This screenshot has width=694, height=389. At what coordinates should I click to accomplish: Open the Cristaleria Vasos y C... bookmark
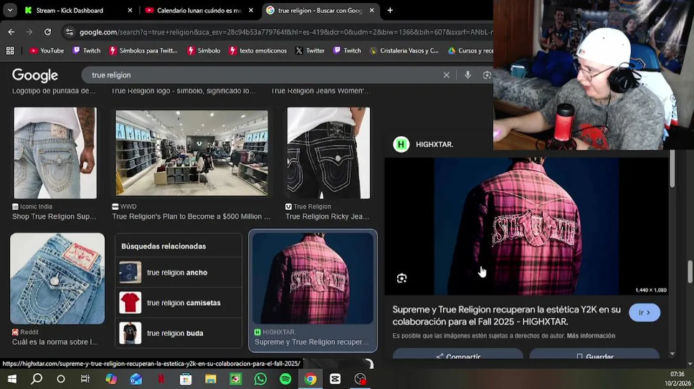404,50
